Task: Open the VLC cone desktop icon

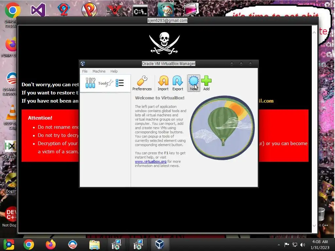Action: pos(12,112)
